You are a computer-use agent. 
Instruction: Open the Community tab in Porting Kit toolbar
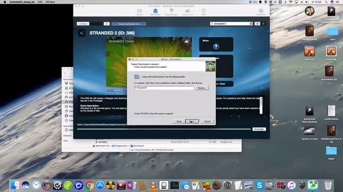point(188,12)
